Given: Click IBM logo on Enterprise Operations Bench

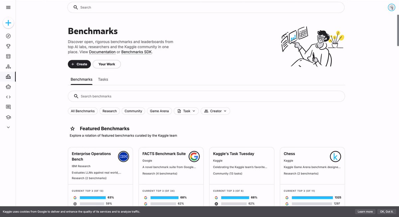Looking at the screenshot, I should pyautogui.click(x=124, y=157).
